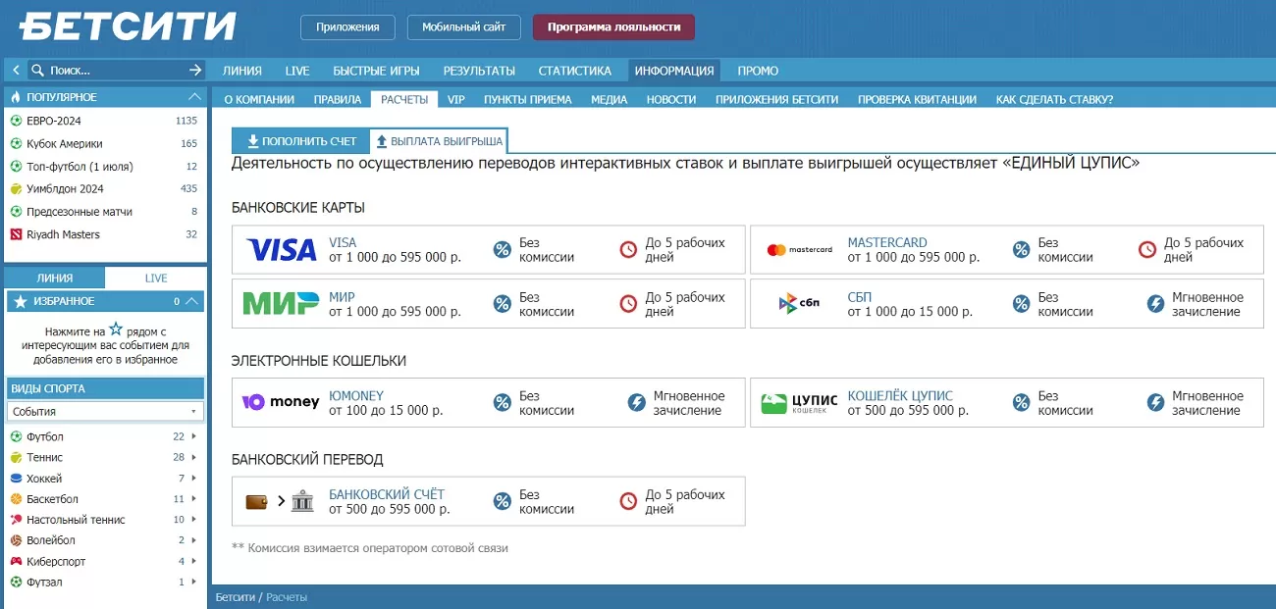Screen dimensions: 1276x609
Task: Click the SBP payment logo
Action: coord(799,304)
